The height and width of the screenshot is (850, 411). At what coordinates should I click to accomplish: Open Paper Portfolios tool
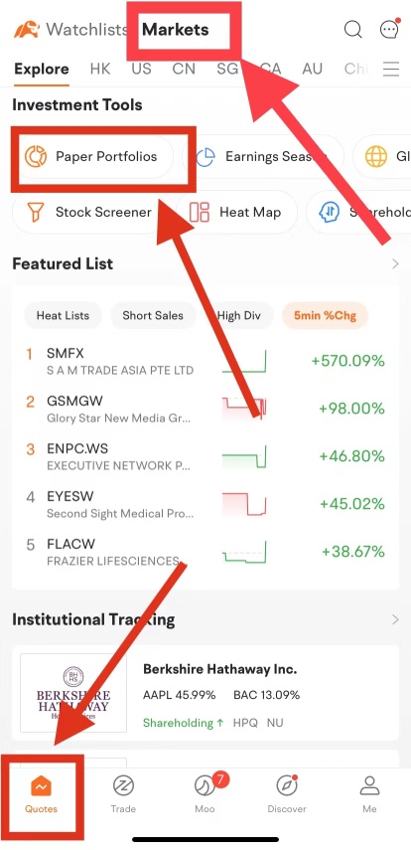click(x=93, y=157)
